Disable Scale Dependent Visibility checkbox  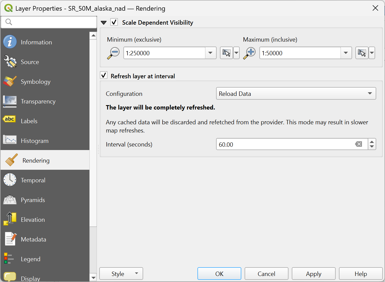(x=114, y=22)
